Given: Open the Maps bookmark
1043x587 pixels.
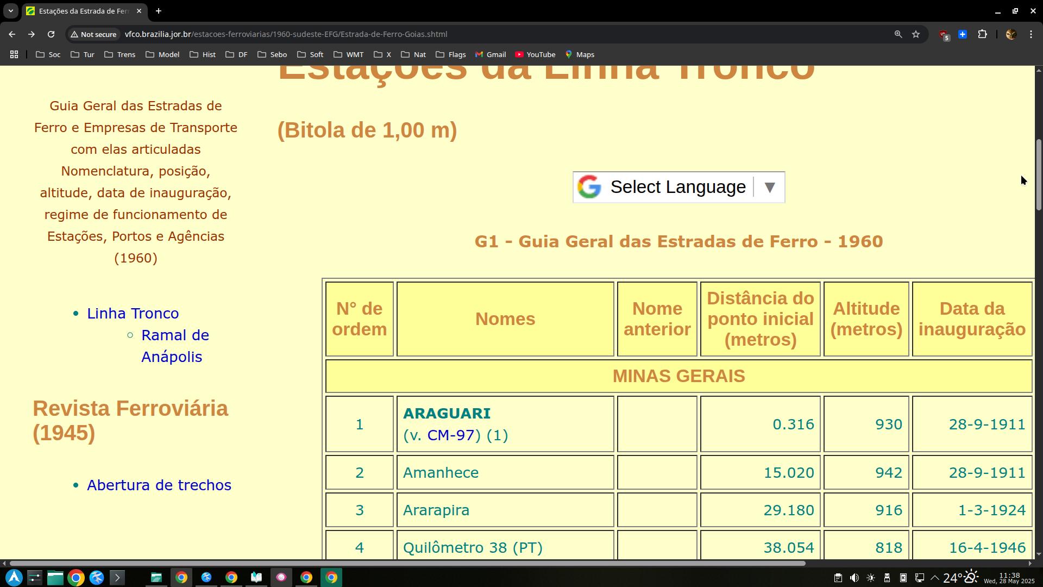Looking at the screenshot, I should 580,54.
